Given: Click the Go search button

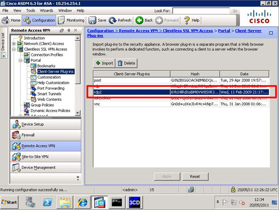Looking at the screenshot, I should 235,11.
